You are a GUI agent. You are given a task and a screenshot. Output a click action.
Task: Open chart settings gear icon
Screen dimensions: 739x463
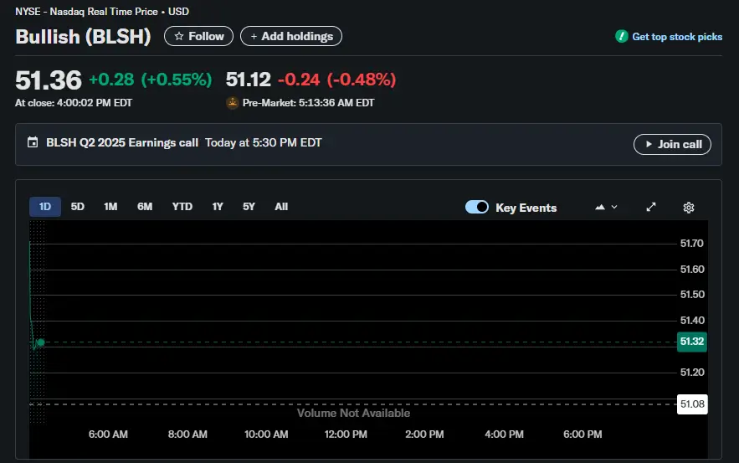(689, 208)
